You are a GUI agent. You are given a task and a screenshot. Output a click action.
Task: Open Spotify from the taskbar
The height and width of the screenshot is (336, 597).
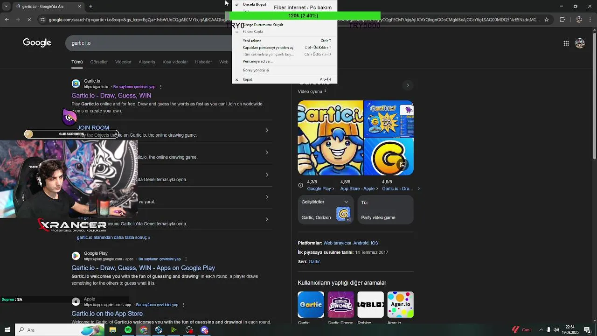click(x=128, y=330)
